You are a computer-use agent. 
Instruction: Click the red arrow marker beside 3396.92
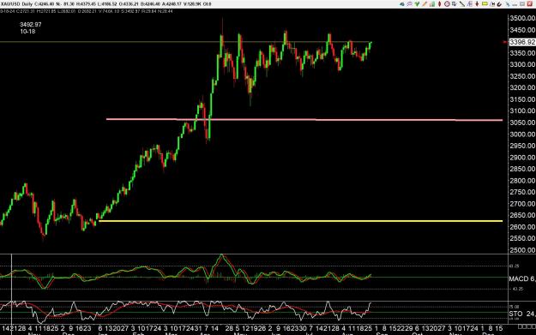click(x=505, y=42)
